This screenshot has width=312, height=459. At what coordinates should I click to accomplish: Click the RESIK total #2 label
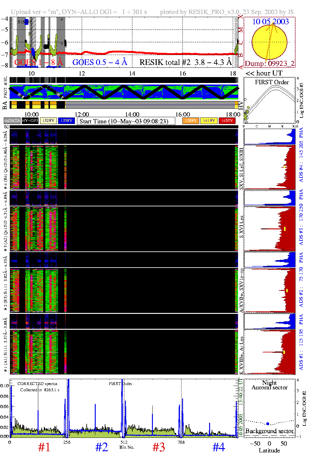(186, 62)
